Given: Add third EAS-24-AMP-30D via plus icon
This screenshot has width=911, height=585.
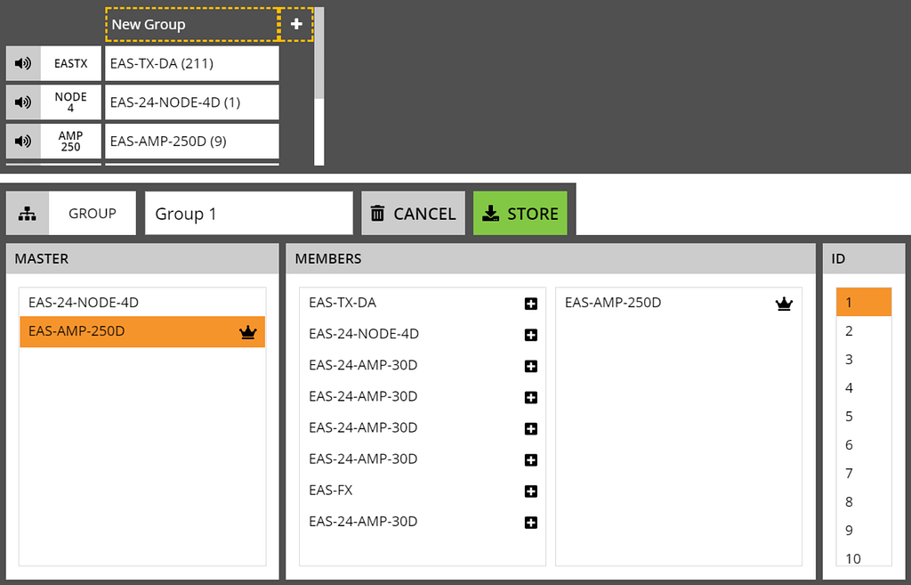Looking at the screenshot, I should [530, 429].
